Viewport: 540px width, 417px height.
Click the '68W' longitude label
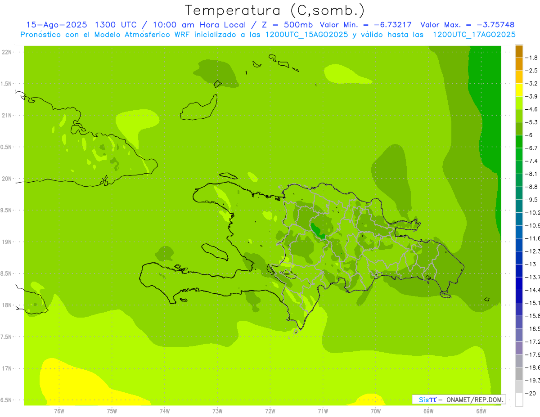coord(481,411)
